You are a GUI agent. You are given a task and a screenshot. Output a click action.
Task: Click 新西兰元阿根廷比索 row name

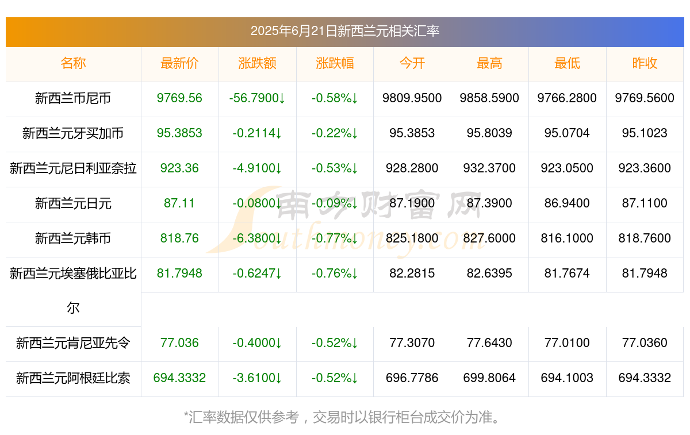tap(73, 378)
